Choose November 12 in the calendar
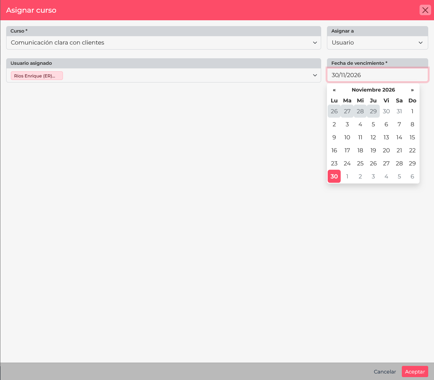 point(373,138)
